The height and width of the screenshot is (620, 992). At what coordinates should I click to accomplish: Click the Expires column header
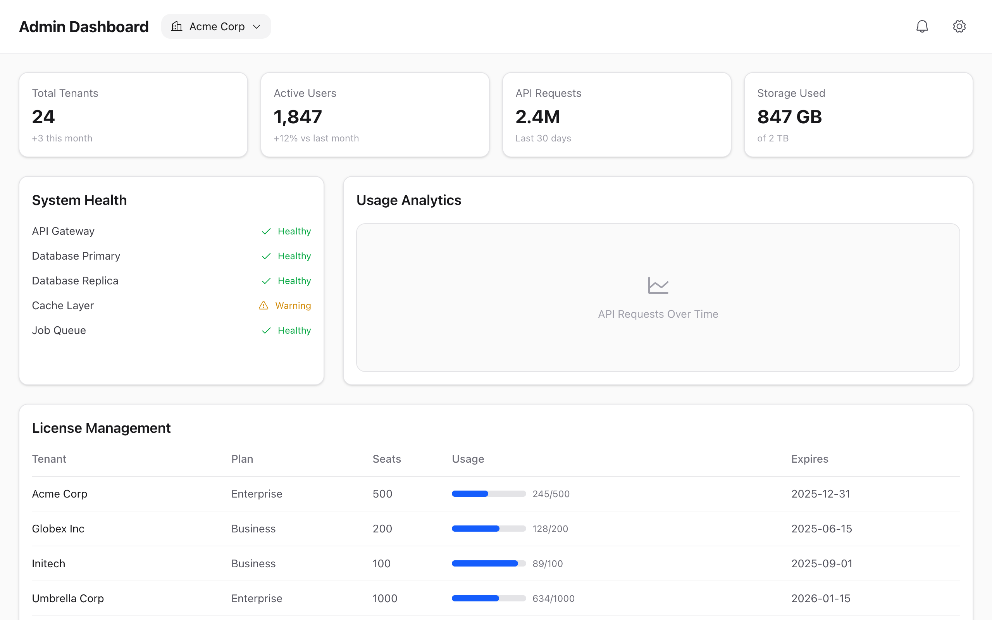pyautogui.click(x=809, y=458)
